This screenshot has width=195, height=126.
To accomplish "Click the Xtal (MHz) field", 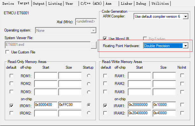I will [86, 21].
